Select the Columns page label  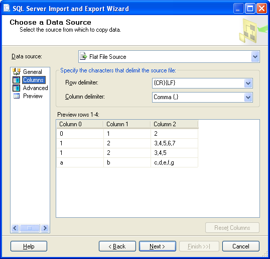click(34, 80)
